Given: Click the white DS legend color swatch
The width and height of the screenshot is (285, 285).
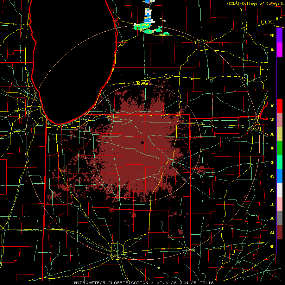Looking at the screenshot, I should coord(280,190).
